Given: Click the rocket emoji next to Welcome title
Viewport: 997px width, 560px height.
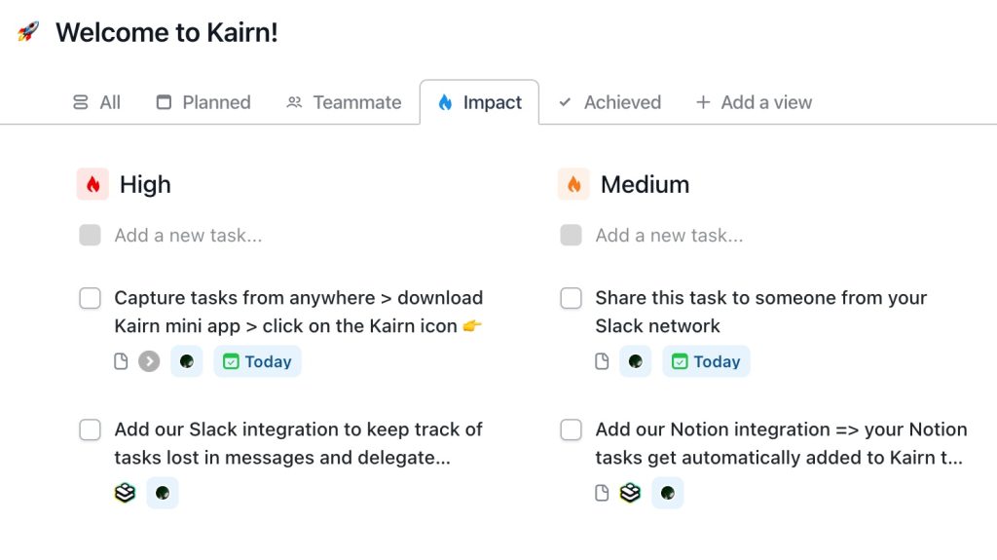Looking at the screenshot, I should [x=28, y=31].
